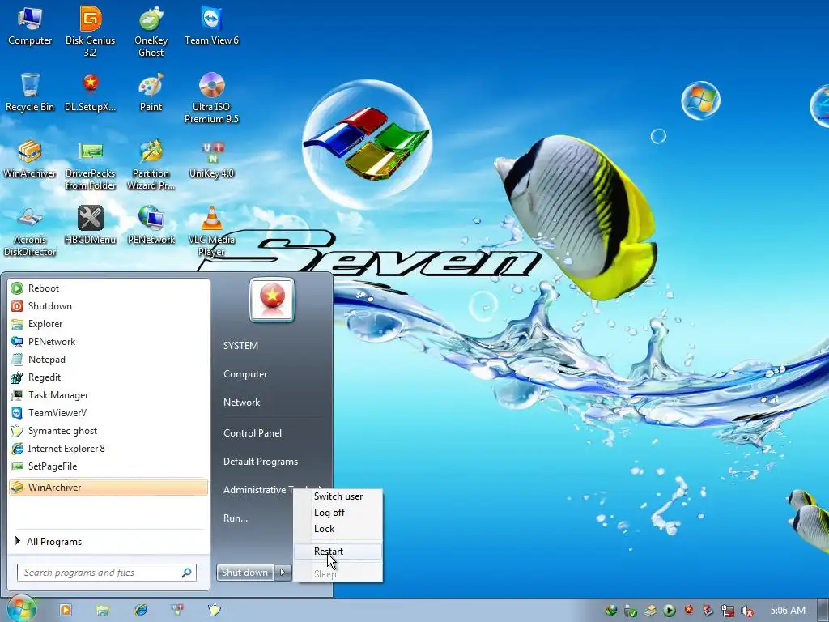Open Control Panel from the Start menu

click(x=253, y=433)
